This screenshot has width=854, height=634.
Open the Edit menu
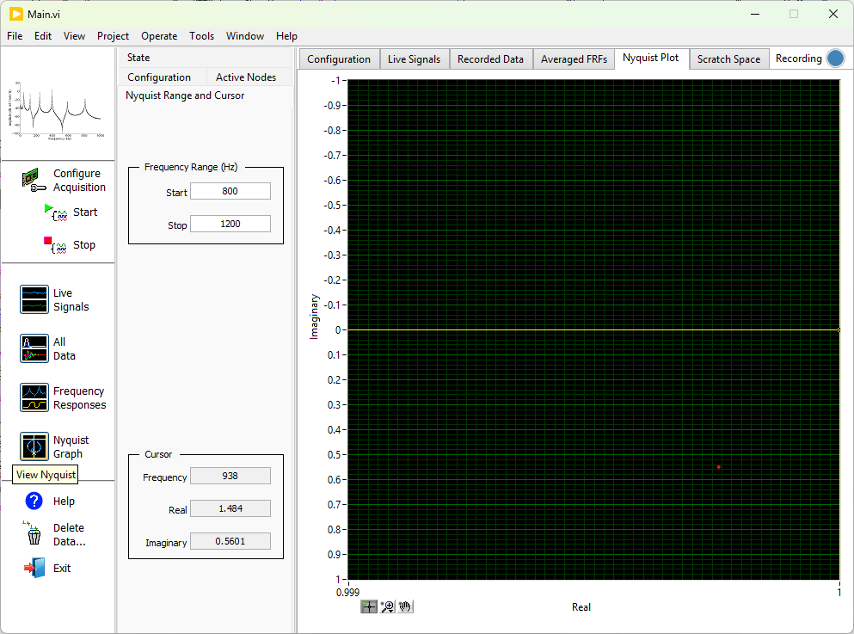click(x=43, y=36)
